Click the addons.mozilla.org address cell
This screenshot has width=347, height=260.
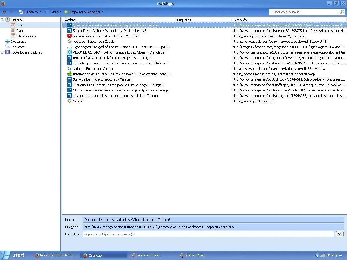click(x=274, y=74)
